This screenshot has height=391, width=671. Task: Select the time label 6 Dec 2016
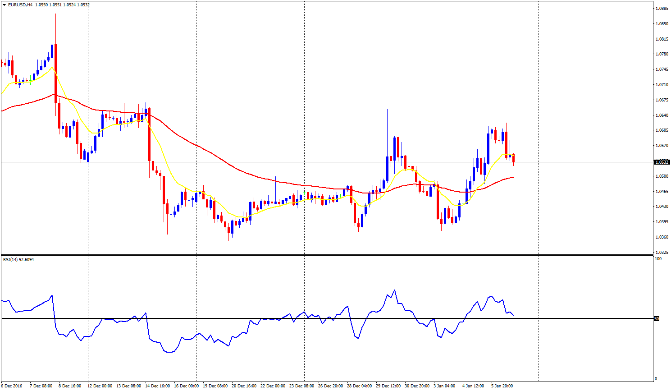coord(11,386)
